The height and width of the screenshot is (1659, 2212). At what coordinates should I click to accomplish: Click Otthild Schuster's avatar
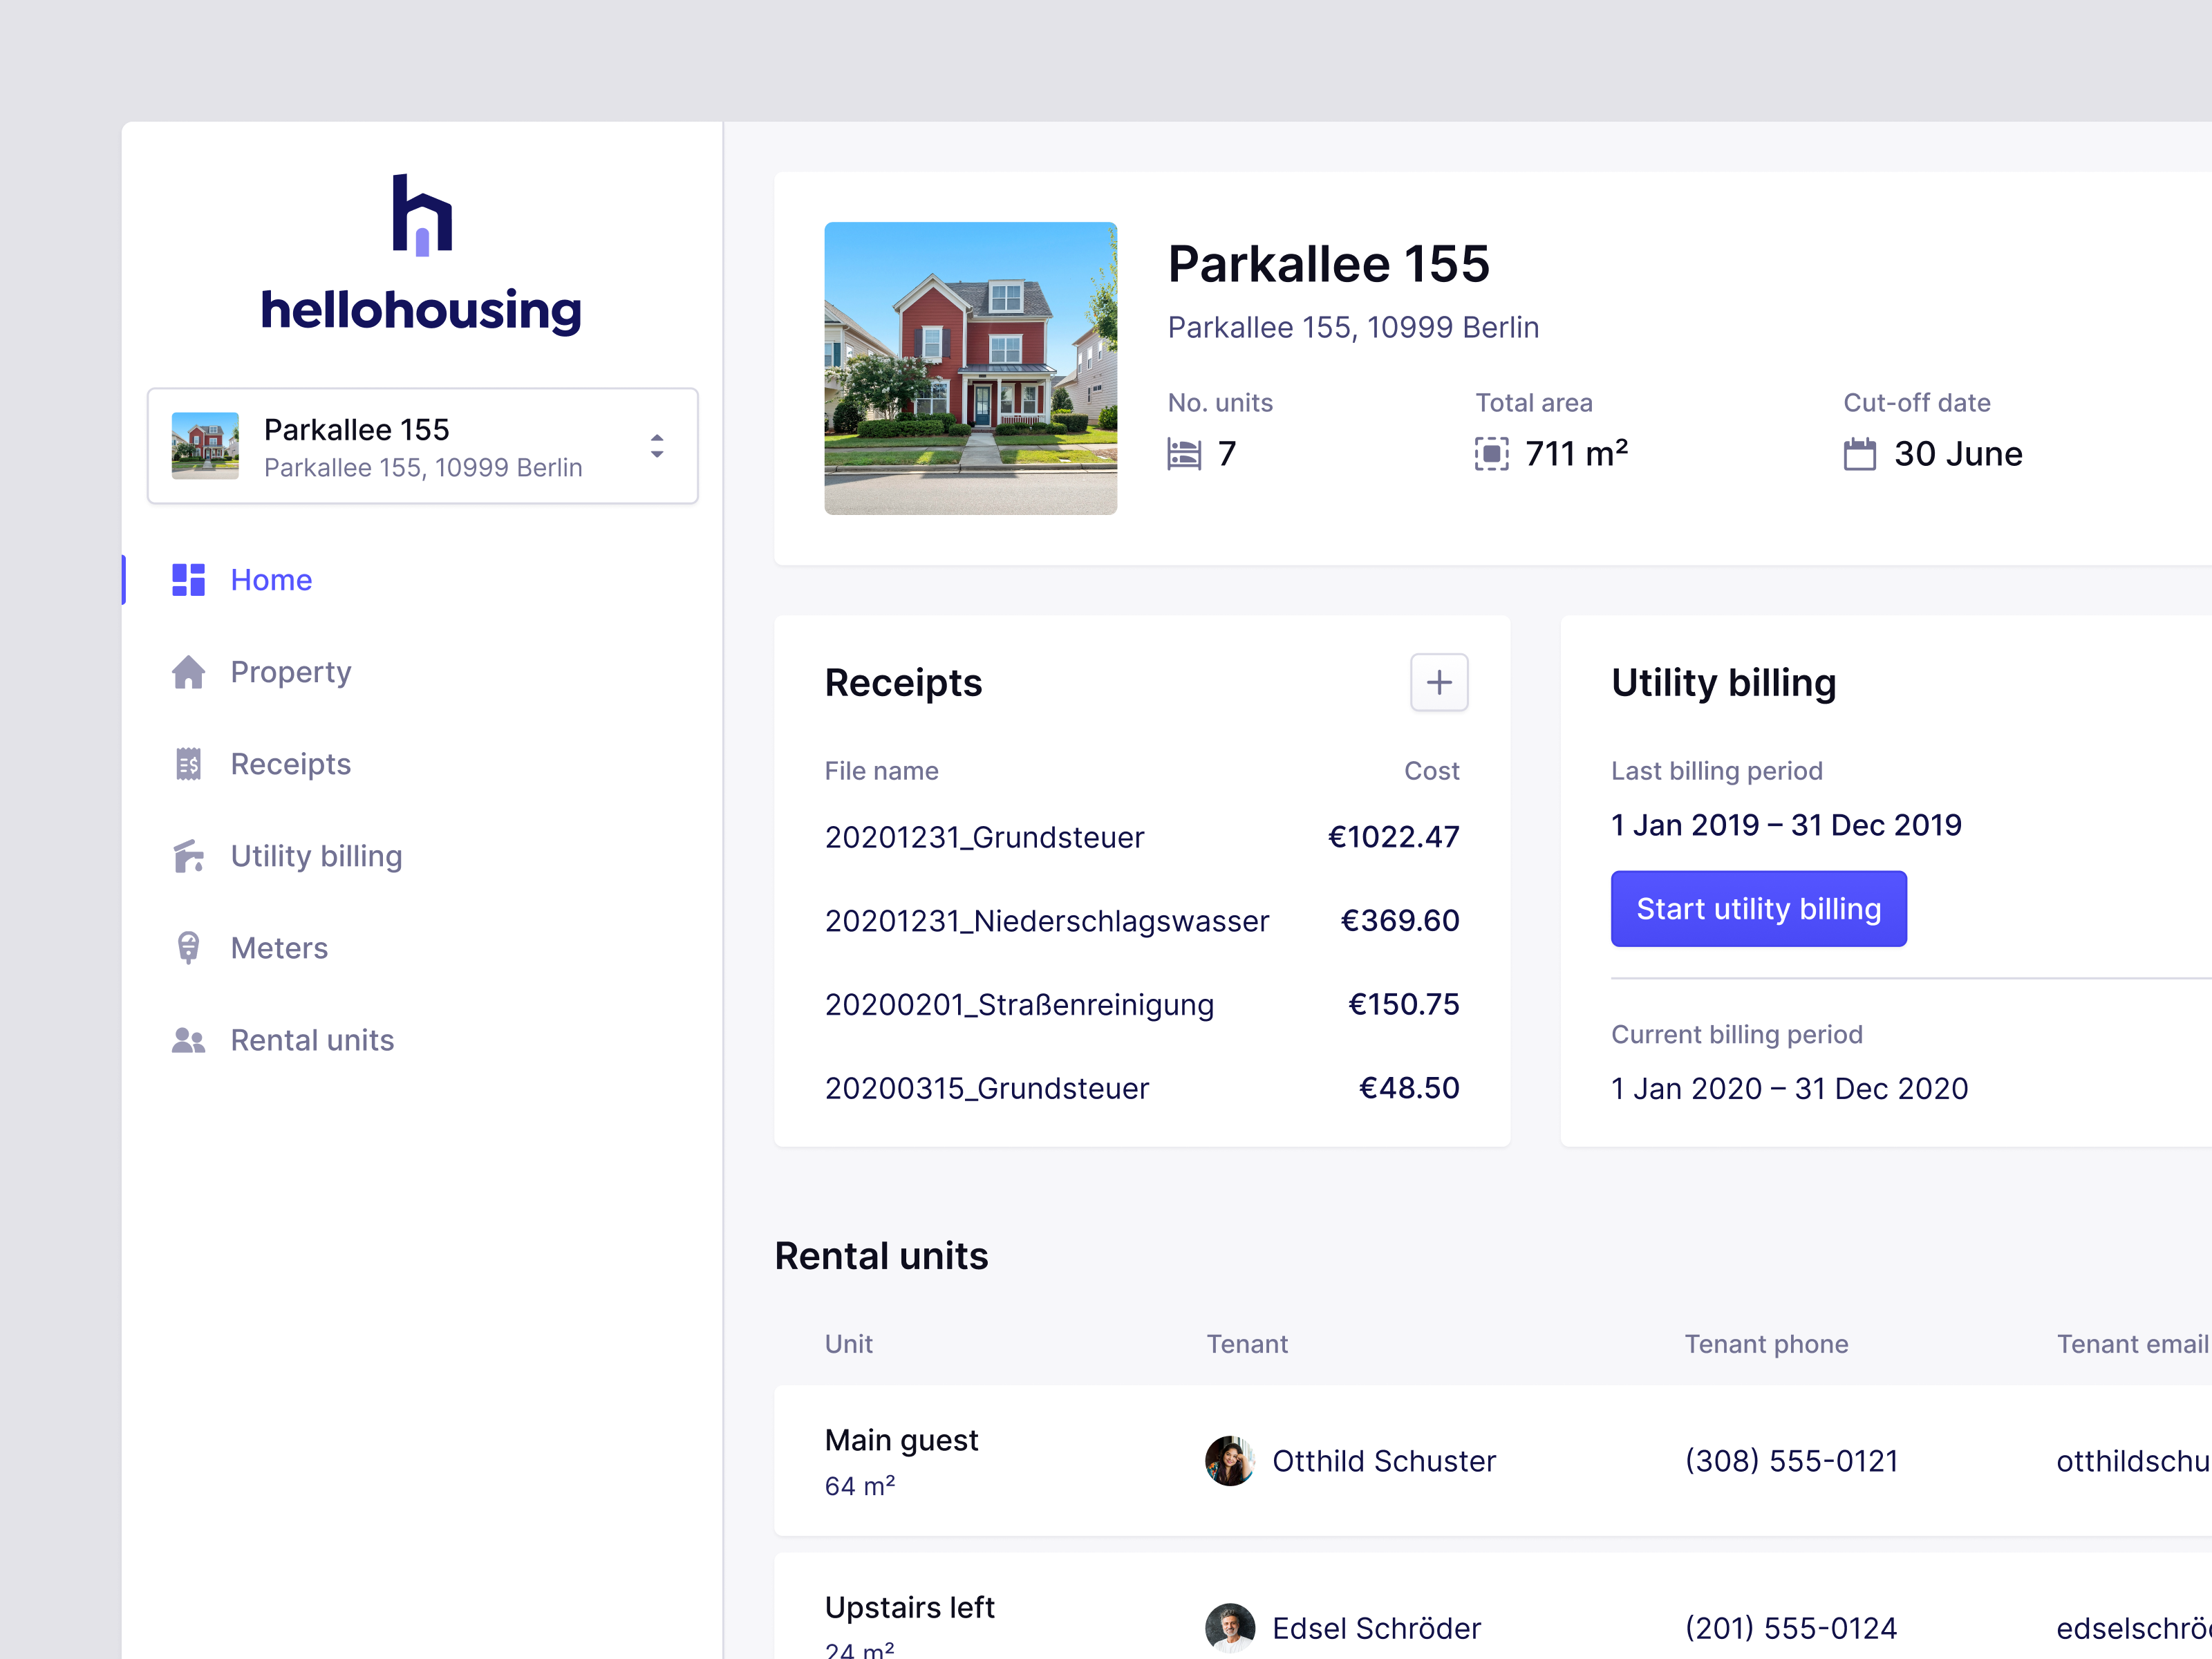[1229, 1461]
